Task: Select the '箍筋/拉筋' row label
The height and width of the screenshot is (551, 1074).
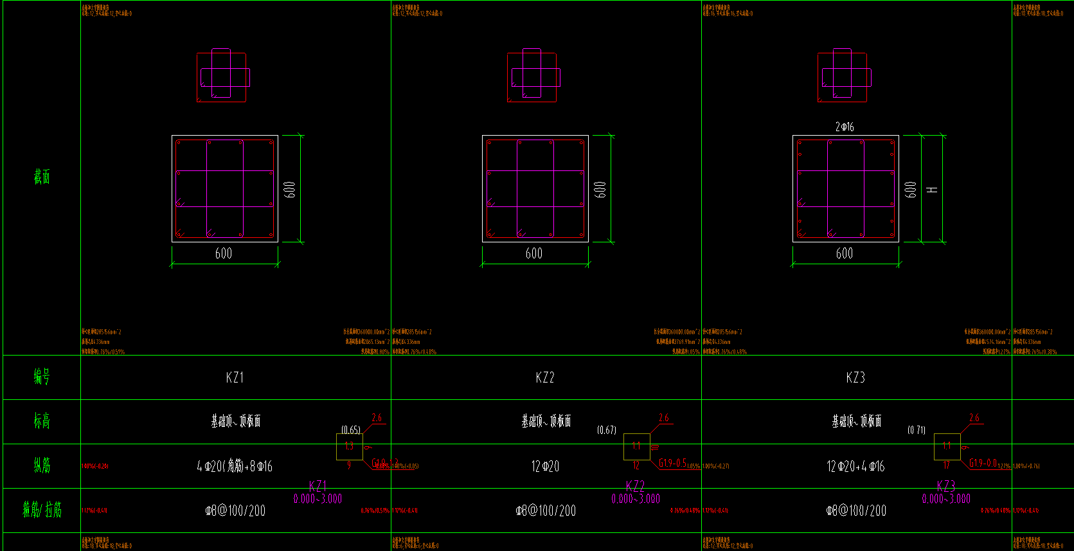Action: pyautogui.click(x=42, y=510)
